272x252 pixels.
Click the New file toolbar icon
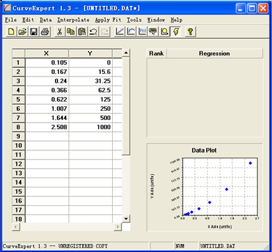coord(11,32)
